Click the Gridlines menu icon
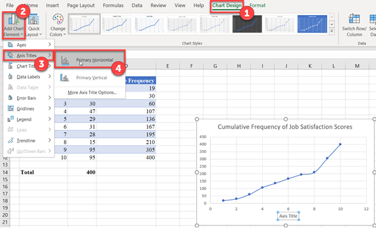 coord(10,109)
